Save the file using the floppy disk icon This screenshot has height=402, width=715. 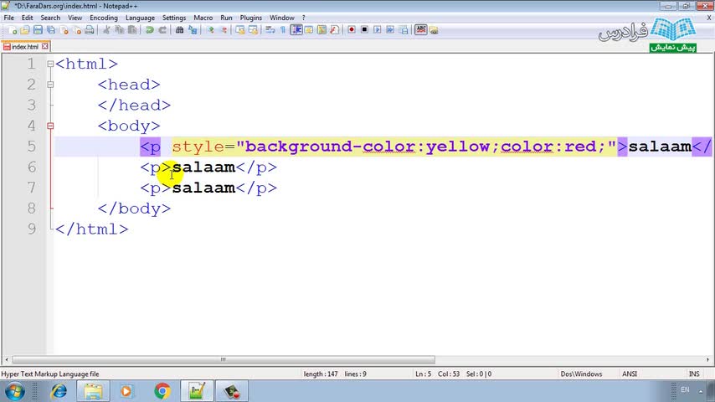[x=38, y=30]
